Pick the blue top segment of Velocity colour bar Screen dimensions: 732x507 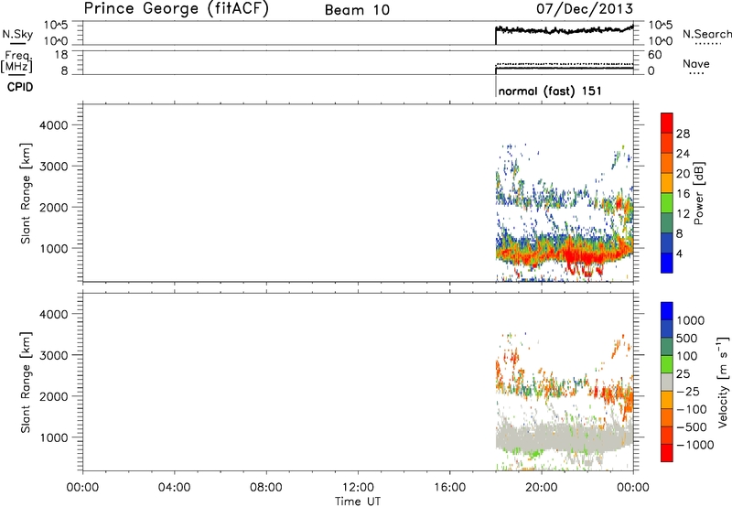(x=667, y=311)
